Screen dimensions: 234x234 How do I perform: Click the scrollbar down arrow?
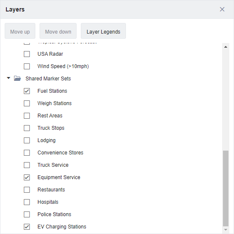[225, 230]
